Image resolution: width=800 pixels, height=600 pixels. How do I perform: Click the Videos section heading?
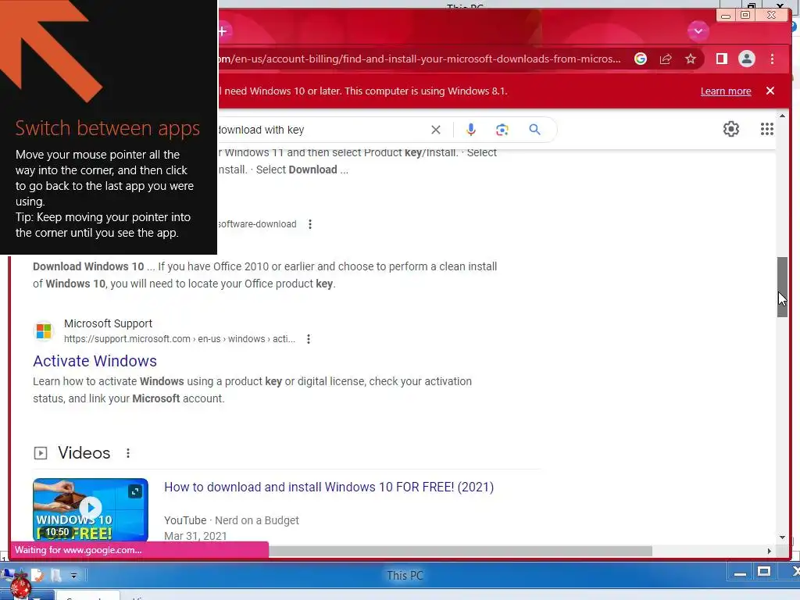point(84,453)
